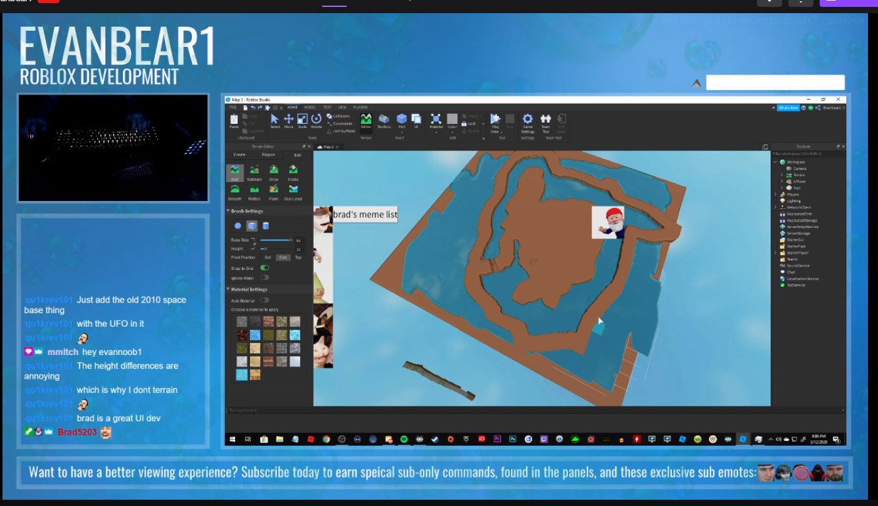Open the Create tab in Terrain Editor
The height and width of the screenshot is (506, 878).
[239, 154]
